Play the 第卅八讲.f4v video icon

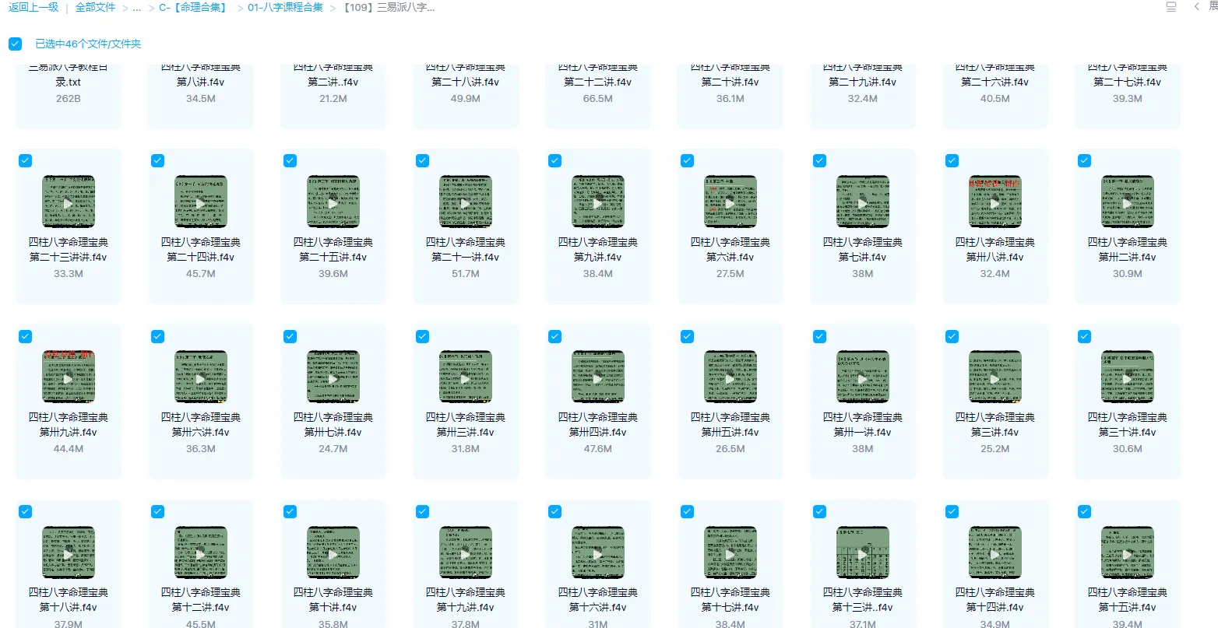pyautogui.click(x=995, y=202)
